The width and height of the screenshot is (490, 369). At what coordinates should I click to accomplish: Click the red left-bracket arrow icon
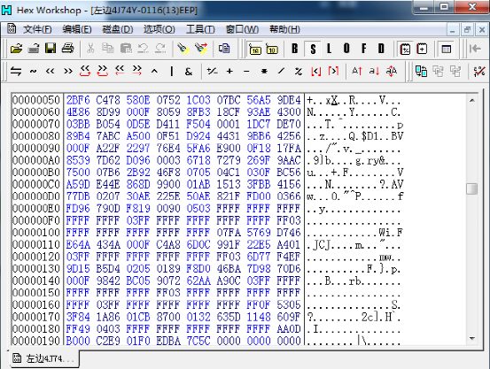(316, 72)
